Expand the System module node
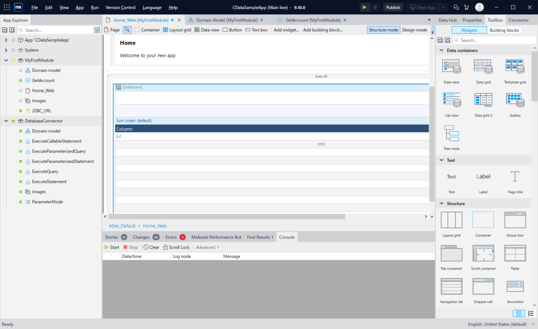This screenshot has height=329, width=538. coord(6,50)
